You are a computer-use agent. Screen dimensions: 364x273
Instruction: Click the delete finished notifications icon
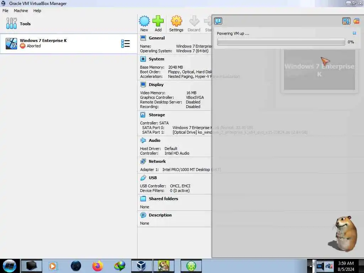pos(357,21)
